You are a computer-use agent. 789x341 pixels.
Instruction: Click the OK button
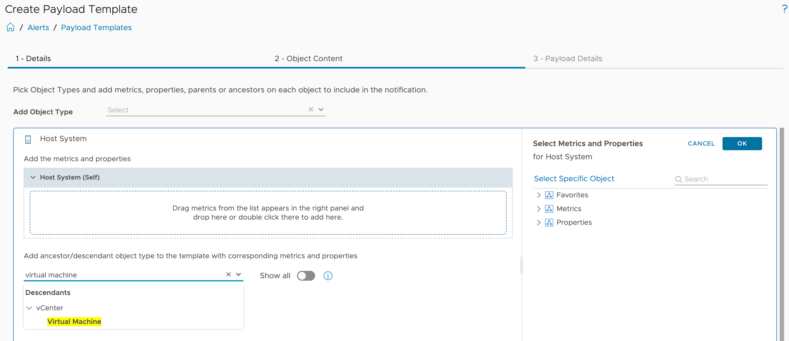tap(742, 143)
